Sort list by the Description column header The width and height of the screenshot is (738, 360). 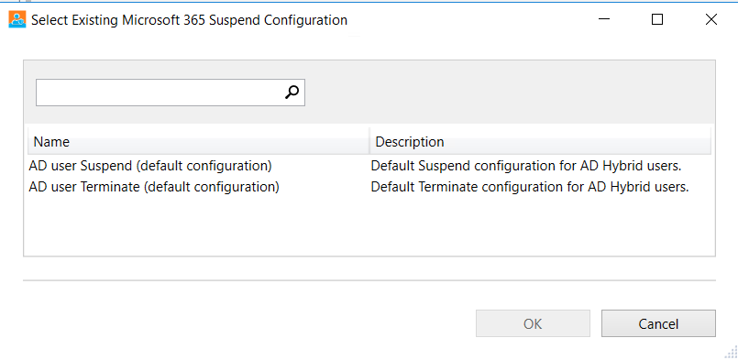(540, 142)
